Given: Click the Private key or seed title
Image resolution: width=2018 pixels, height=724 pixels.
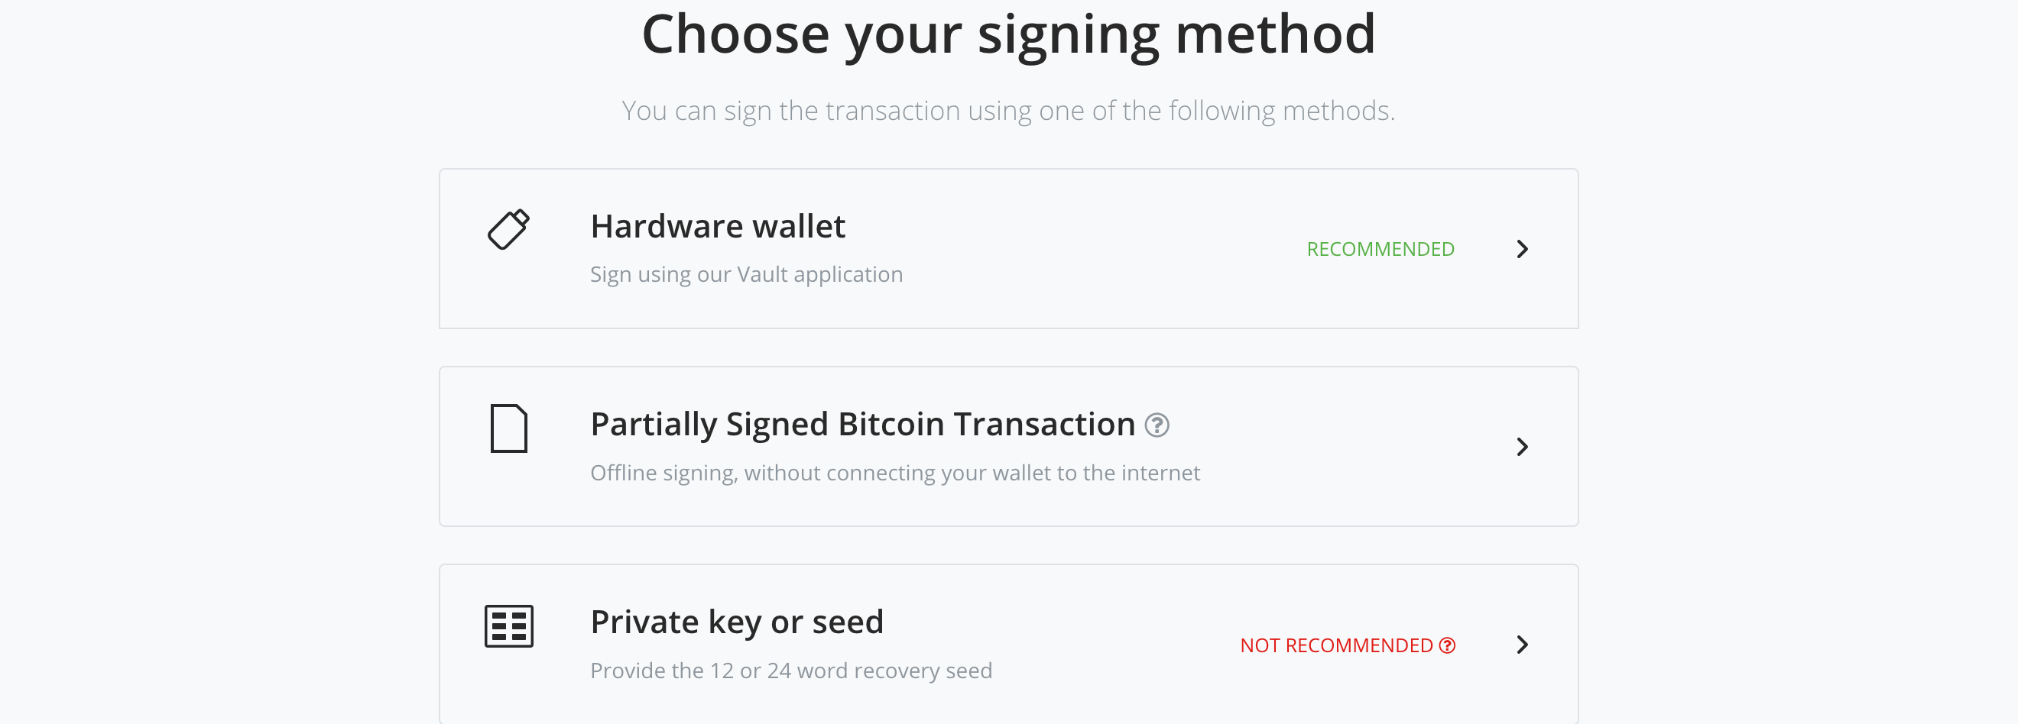Looking at the screenshot, I should click(737, 622).
